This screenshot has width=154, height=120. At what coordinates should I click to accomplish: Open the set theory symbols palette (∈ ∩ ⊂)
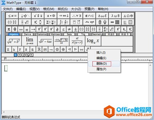89,16
